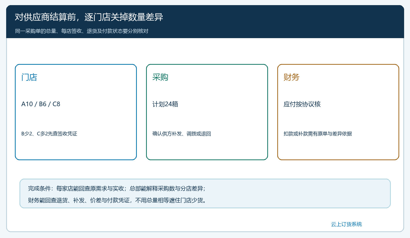
Task: Click the text 计划24箱
Action: [x=165, y=104]
